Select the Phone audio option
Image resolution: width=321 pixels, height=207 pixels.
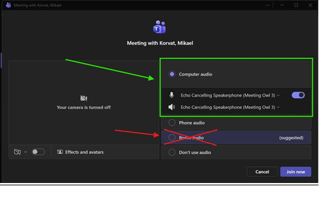pos(236,123)
